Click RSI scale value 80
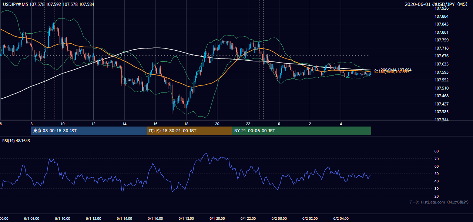 click(436, 151)
